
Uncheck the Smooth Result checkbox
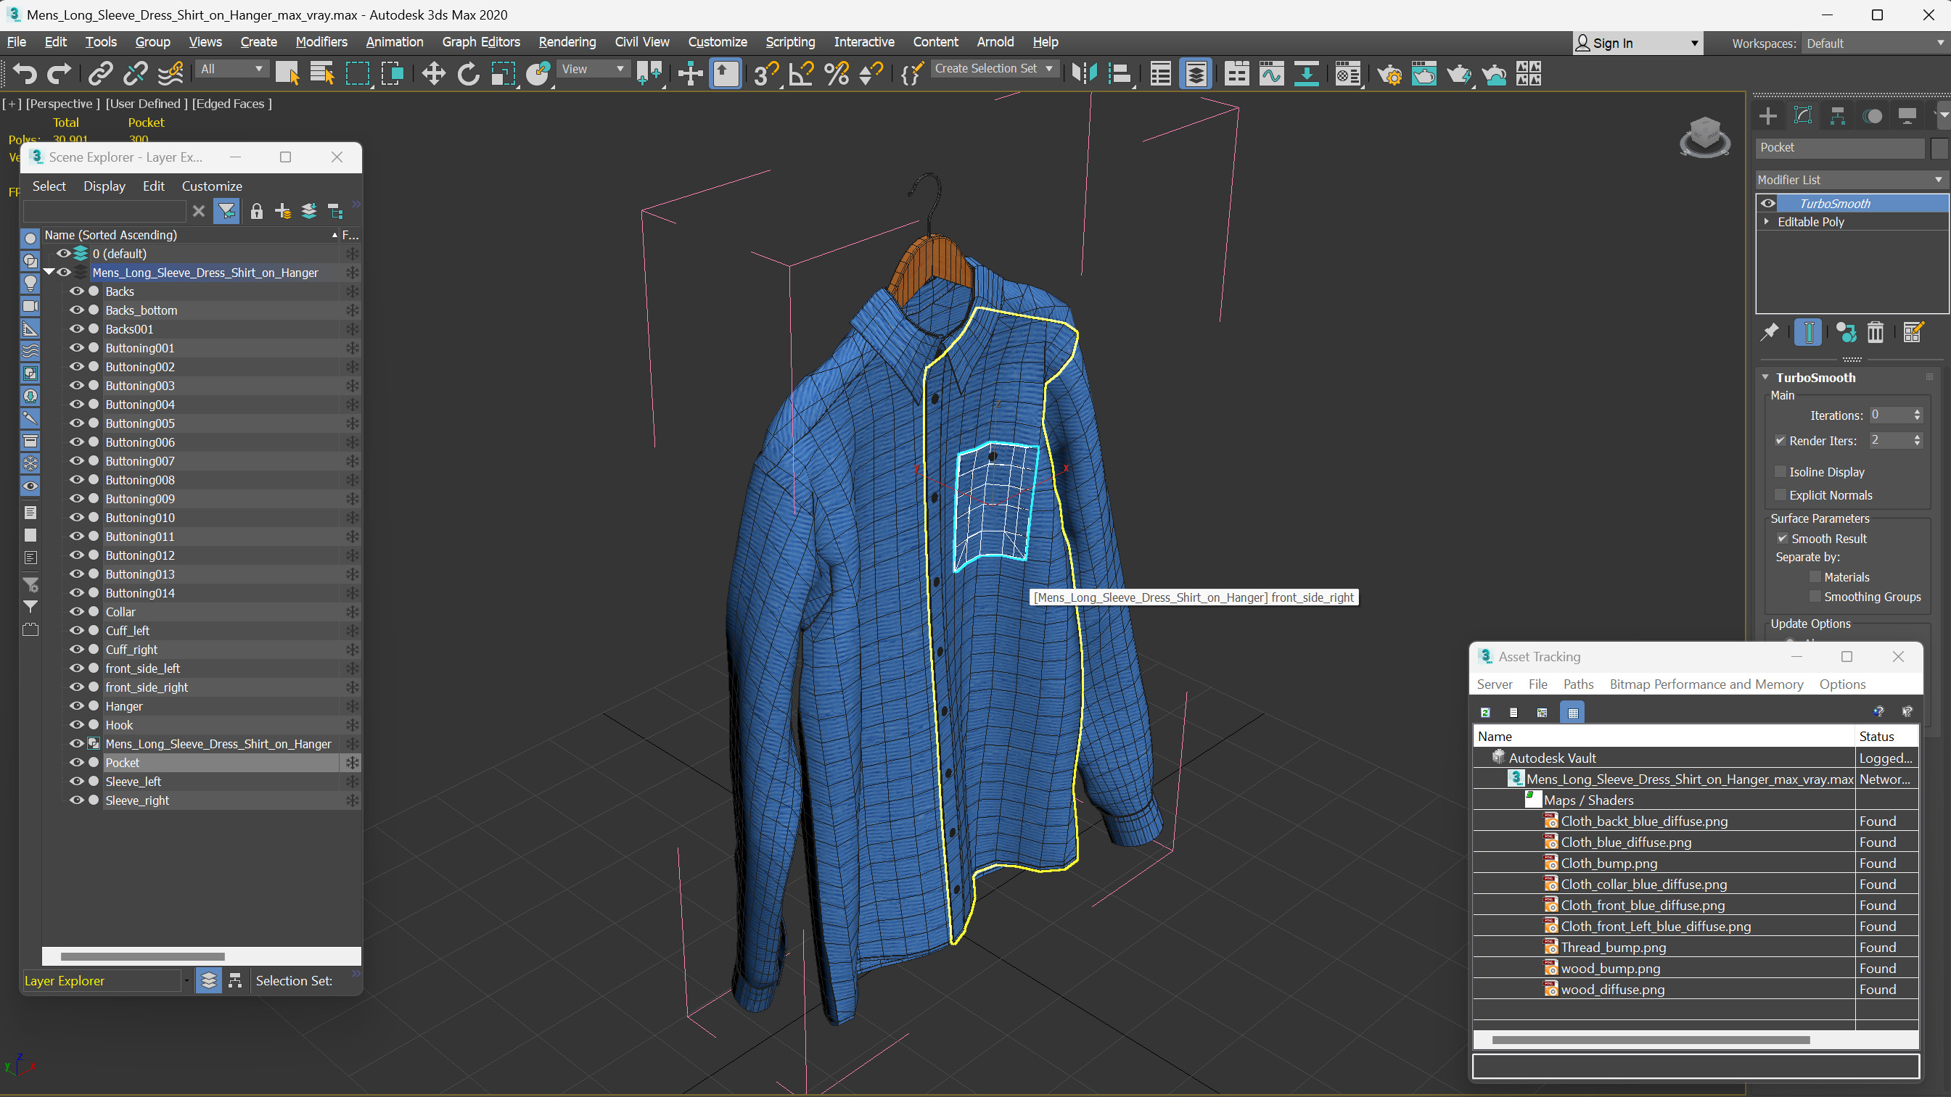pos(1782,538)
